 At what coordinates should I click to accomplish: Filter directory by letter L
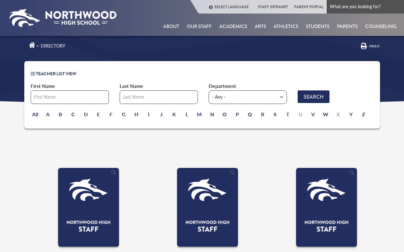pos(187,114)
